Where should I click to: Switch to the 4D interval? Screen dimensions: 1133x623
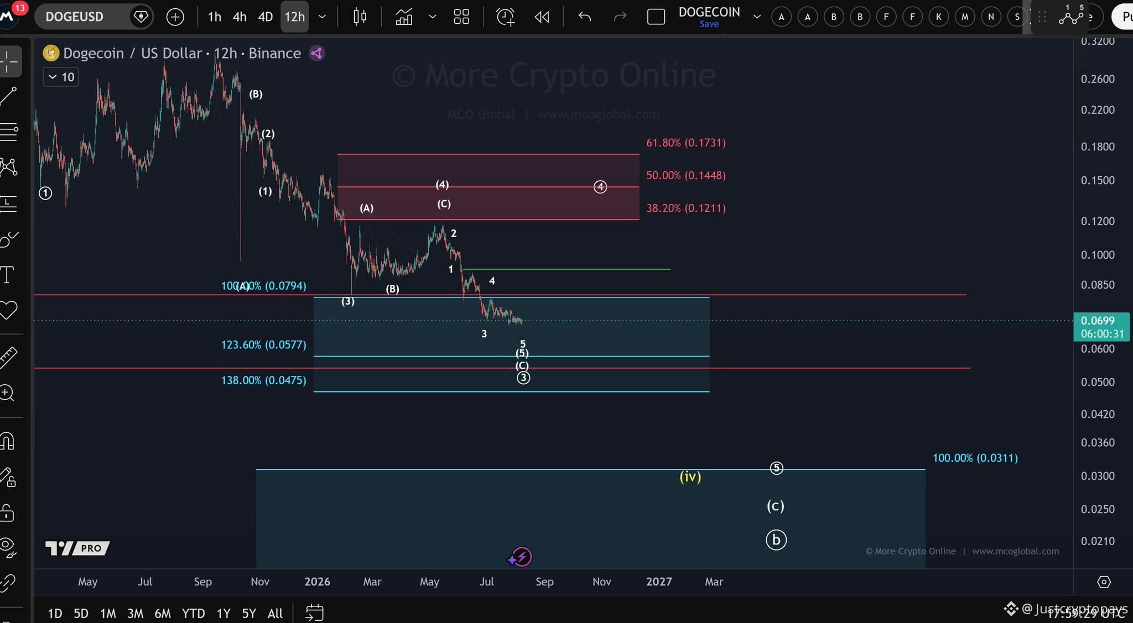(x=266, y=17)
